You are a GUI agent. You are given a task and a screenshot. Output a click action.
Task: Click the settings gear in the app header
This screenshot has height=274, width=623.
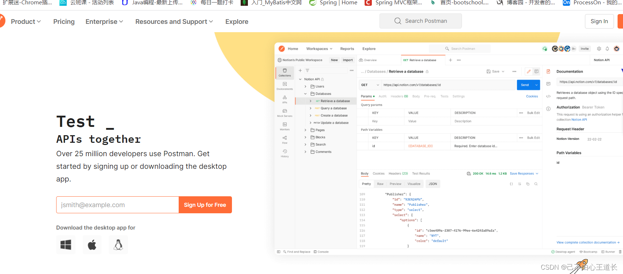click(599, 49)
